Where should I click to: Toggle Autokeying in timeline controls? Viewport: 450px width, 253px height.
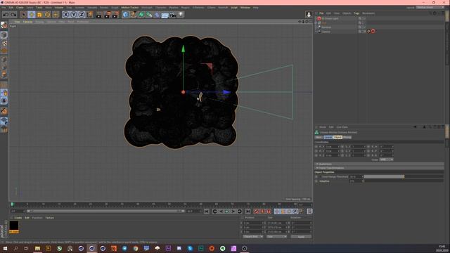[262, 212]
